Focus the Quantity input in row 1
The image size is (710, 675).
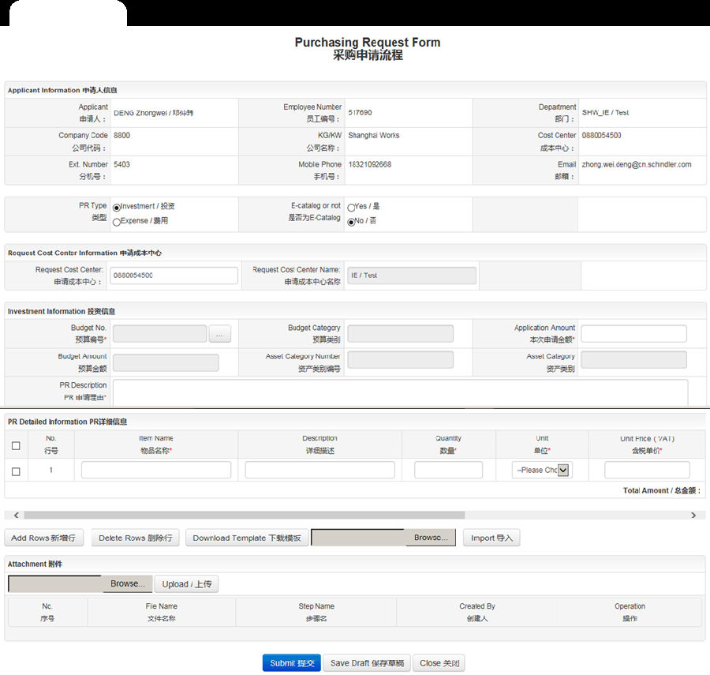point(448,470)
